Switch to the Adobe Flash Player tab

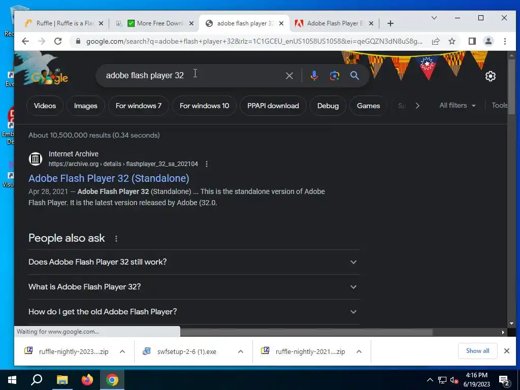(x=333, y=23)
